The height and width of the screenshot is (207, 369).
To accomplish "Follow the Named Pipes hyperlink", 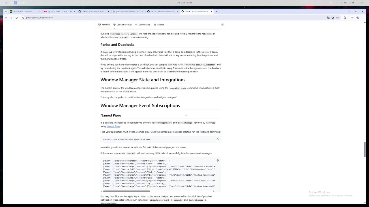I will pos(113,126).
